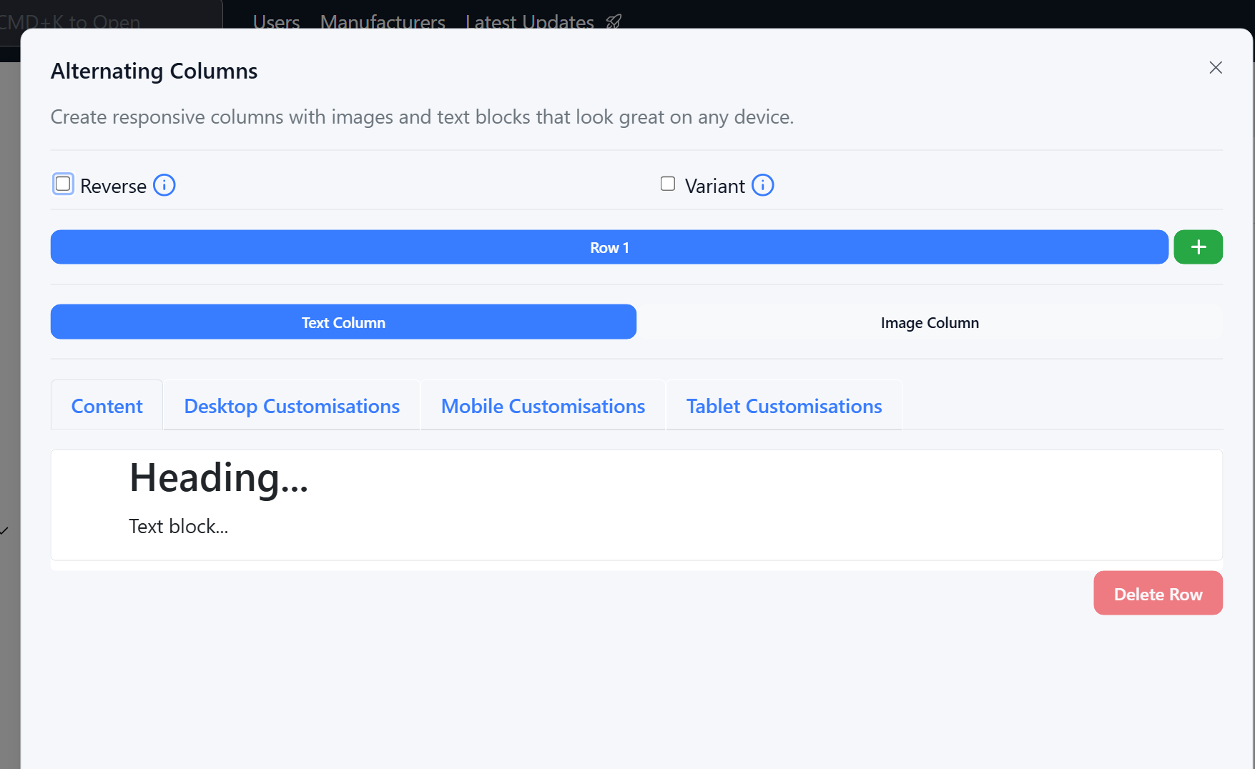Viewport: 1255px width, 769px height.
Task: Click the Text block placeholder
Action: point(179,527)
